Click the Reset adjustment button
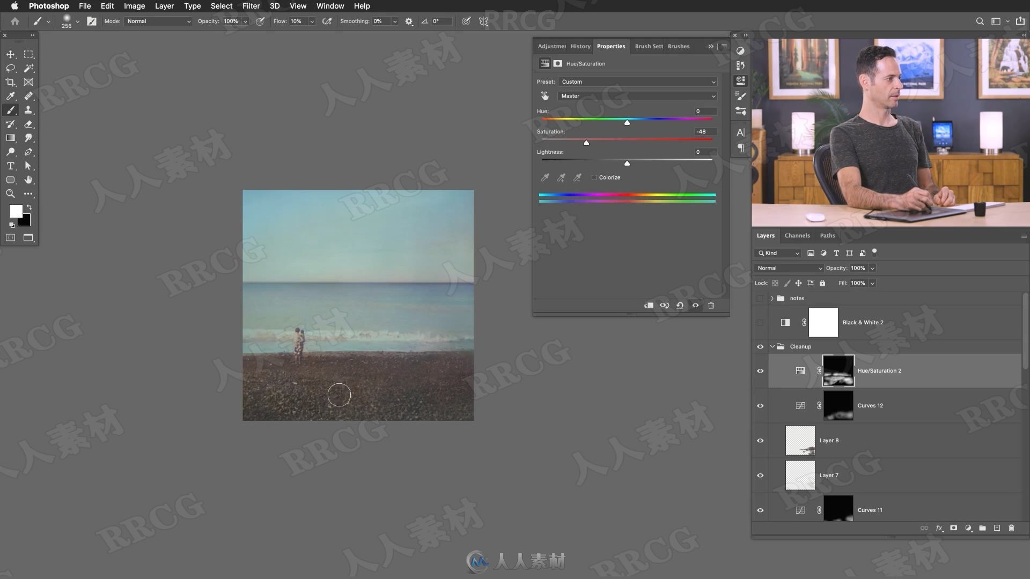This screenshot has height=579, width=1030. click(680, 306)
